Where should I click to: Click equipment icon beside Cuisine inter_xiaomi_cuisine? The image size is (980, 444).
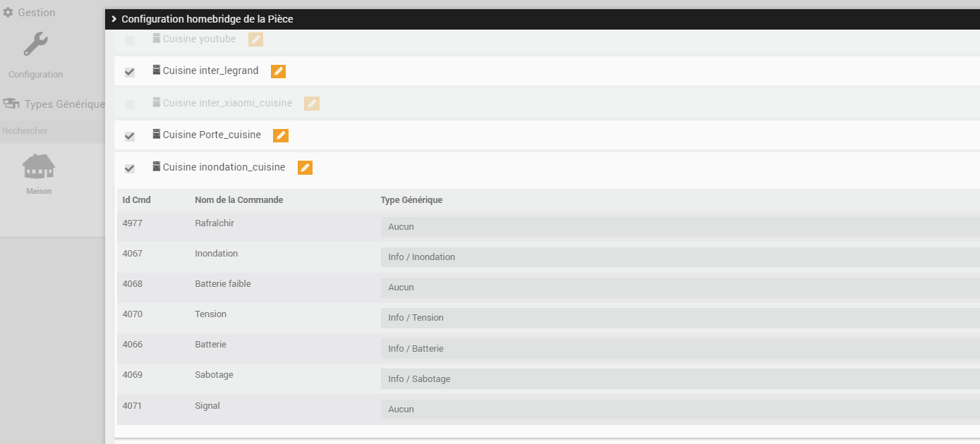pyautogui.click(x=157, y=102)
